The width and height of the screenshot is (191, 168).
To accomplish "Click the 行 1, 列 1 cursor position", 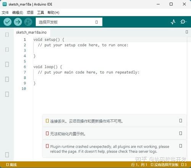I will (139, 165).
